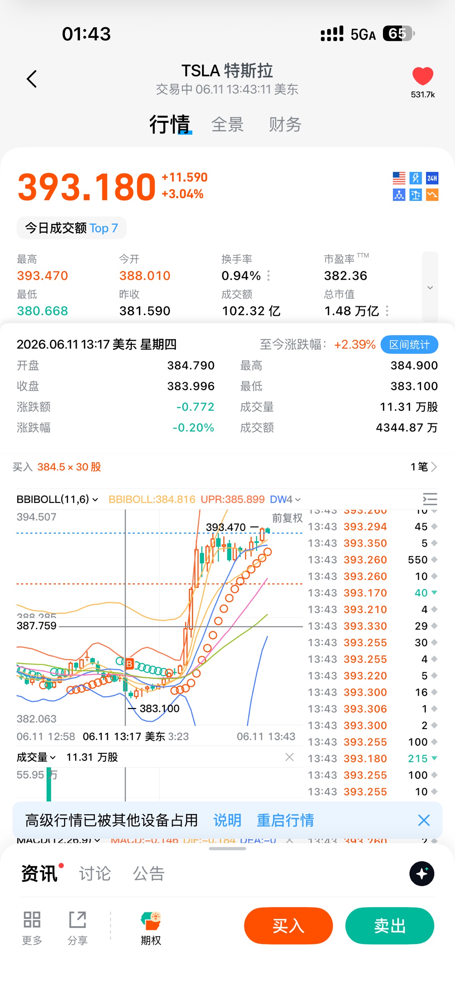Tap the trade row 393.170 with 40 shares
The image size is (455, 990).
[372, 593]
